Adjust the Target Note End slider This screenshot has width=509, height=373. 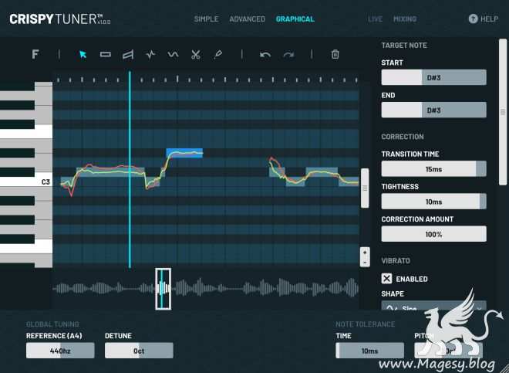pyautogui.click(x=433, y=110)
